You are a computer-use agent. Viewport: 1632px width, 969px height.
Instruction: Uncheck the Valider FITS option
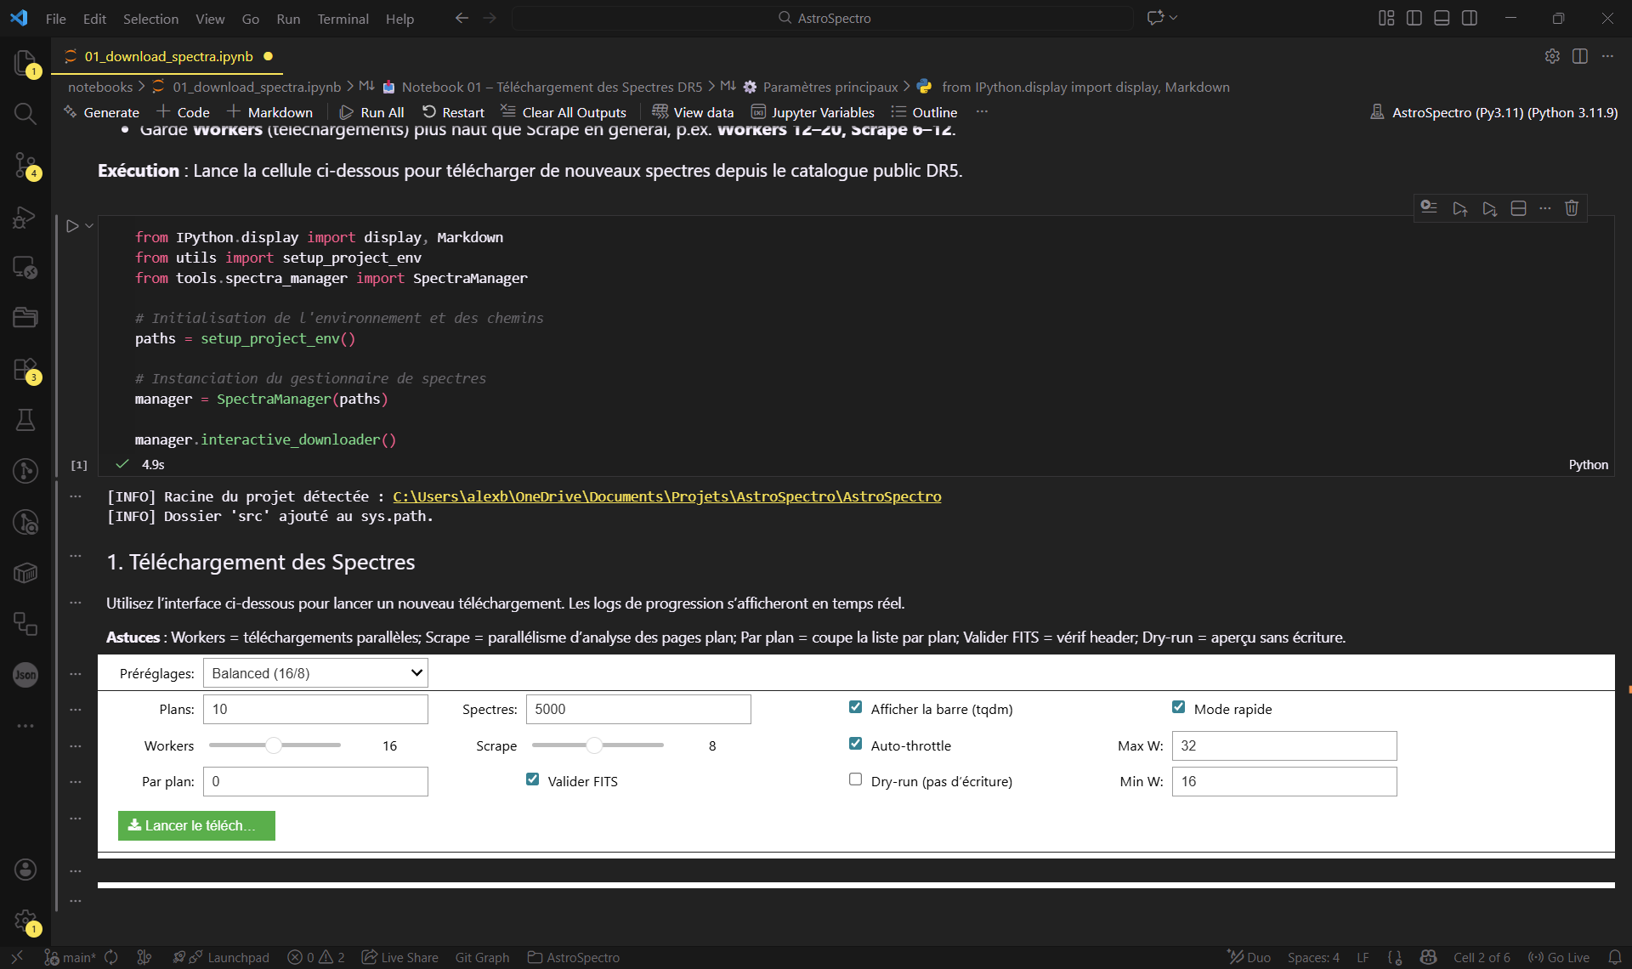click(x=532, y=779)
